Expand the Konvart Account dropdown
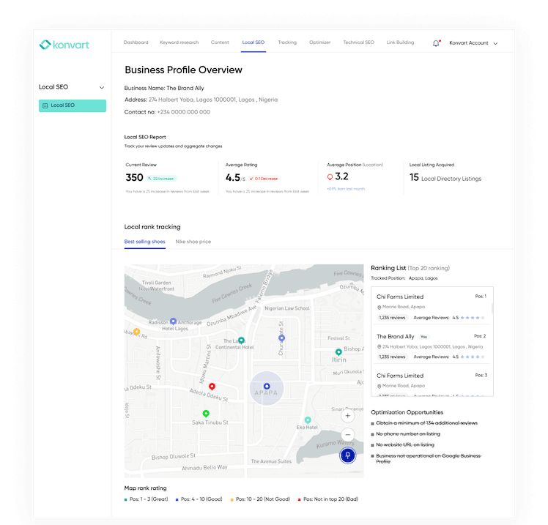This screenshot has height=525, width=548. [473, 43]
